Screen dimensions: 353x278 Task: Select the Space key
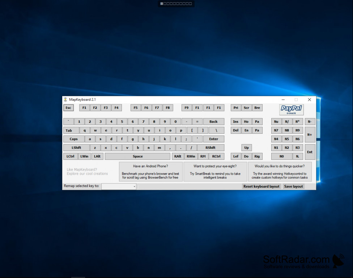pyautogui.click(x=137, y=156)
